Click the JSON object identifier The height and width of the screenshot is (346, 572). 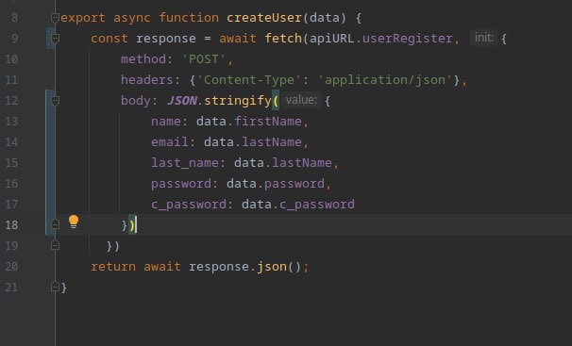pyautogui.click(x=181, y=101)
